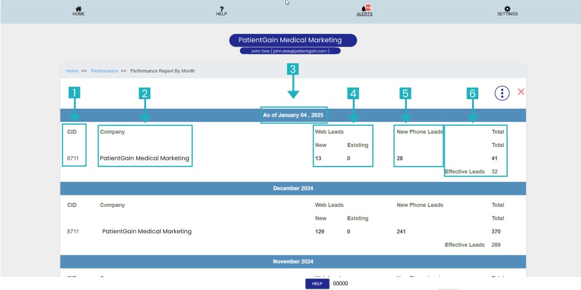The image size is (581, 290).
Task: Click the December new phone leads 241
Action: tap(401, 232)
